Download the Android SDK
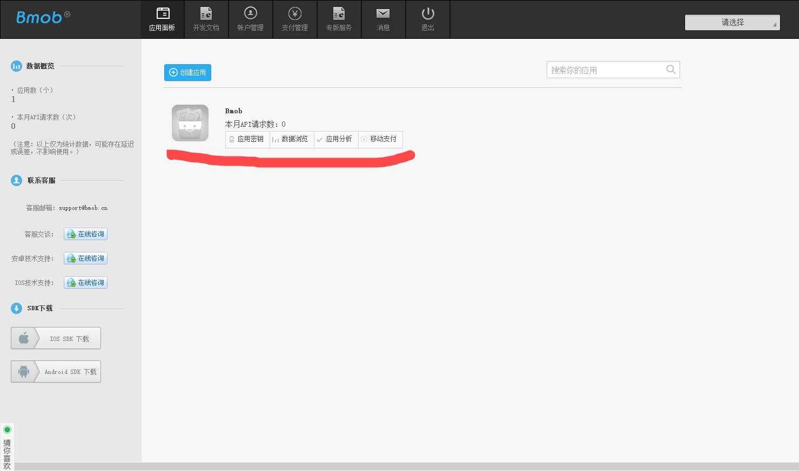This screenshot has height=471, width=799. coord(56,372)
